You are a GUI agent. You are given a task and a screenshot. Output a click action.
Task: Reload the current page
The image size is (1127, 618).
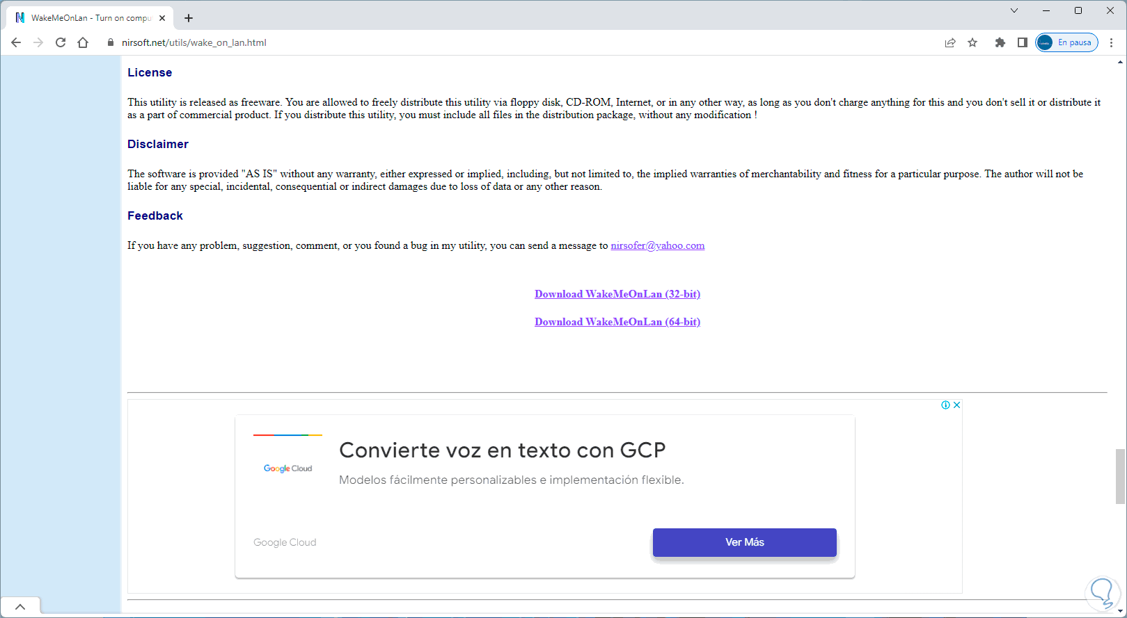tap(61, 42)
